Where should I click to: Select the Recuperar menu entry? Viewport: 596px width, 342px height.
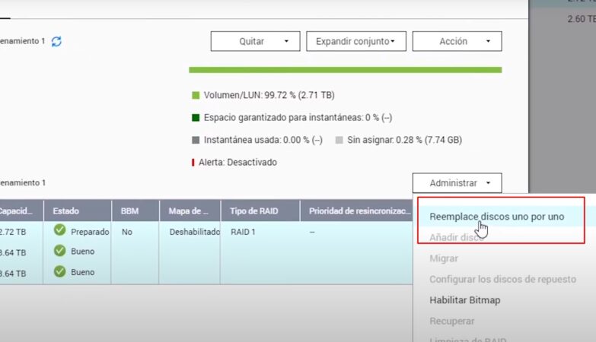coord(451,321)
